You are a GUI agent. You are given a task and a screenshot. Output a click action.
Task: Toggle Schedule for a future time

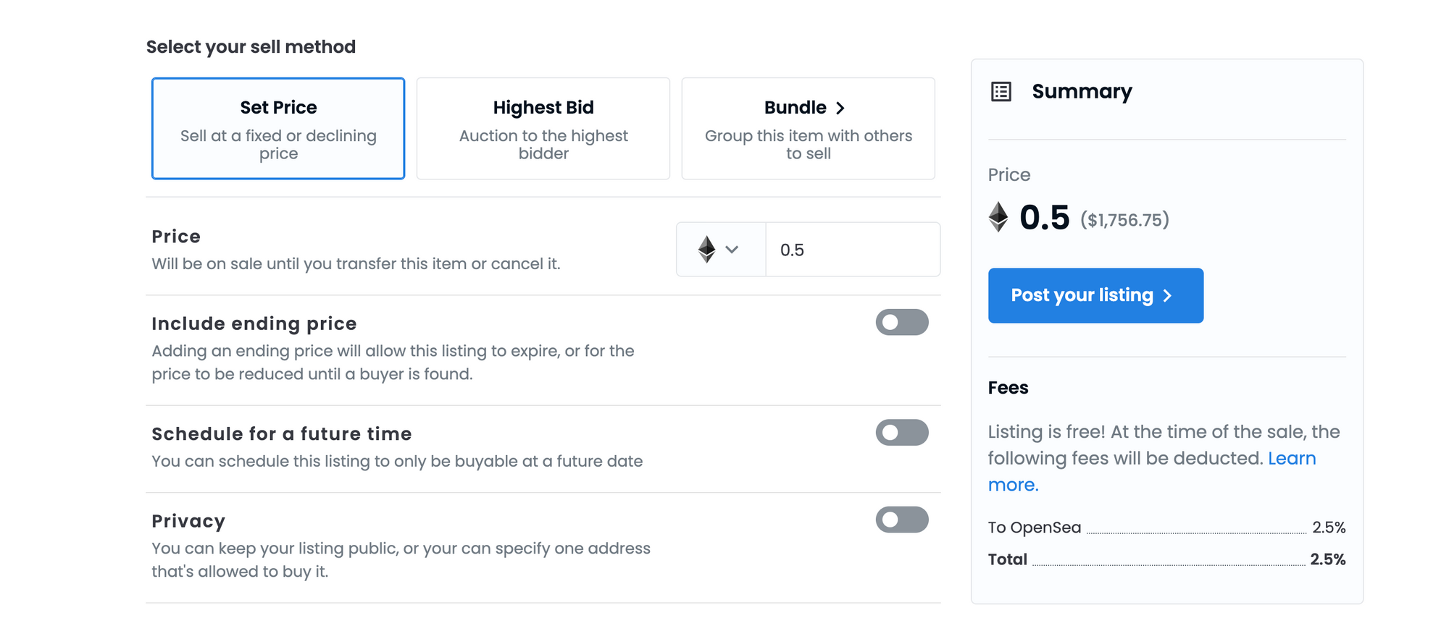902,433
